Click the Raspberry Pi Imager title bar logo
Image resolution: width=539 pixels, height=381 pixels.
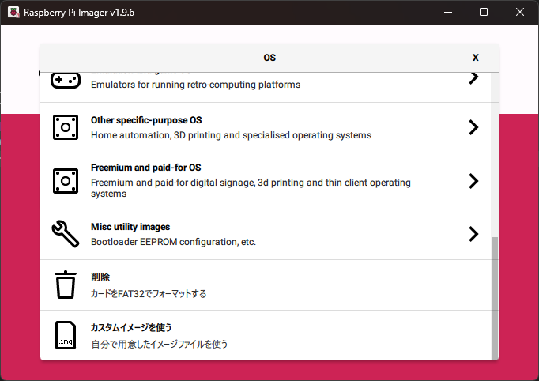13,13
